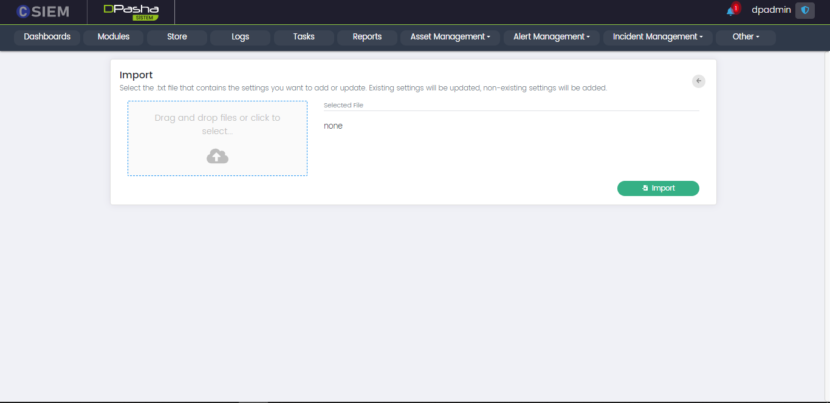Open the Incident Management dropdown

657,37
